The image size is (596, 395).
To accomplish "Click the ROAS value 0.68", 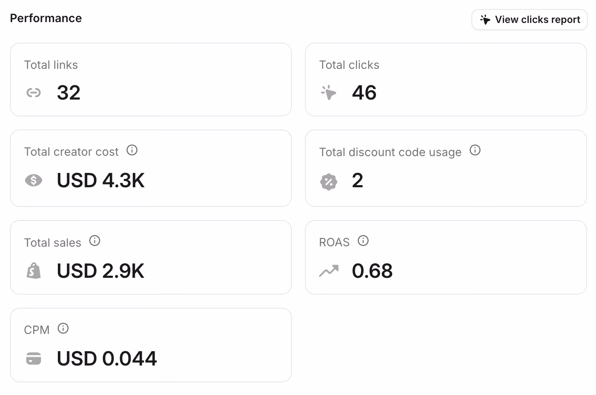I will (x=372, y=271).
